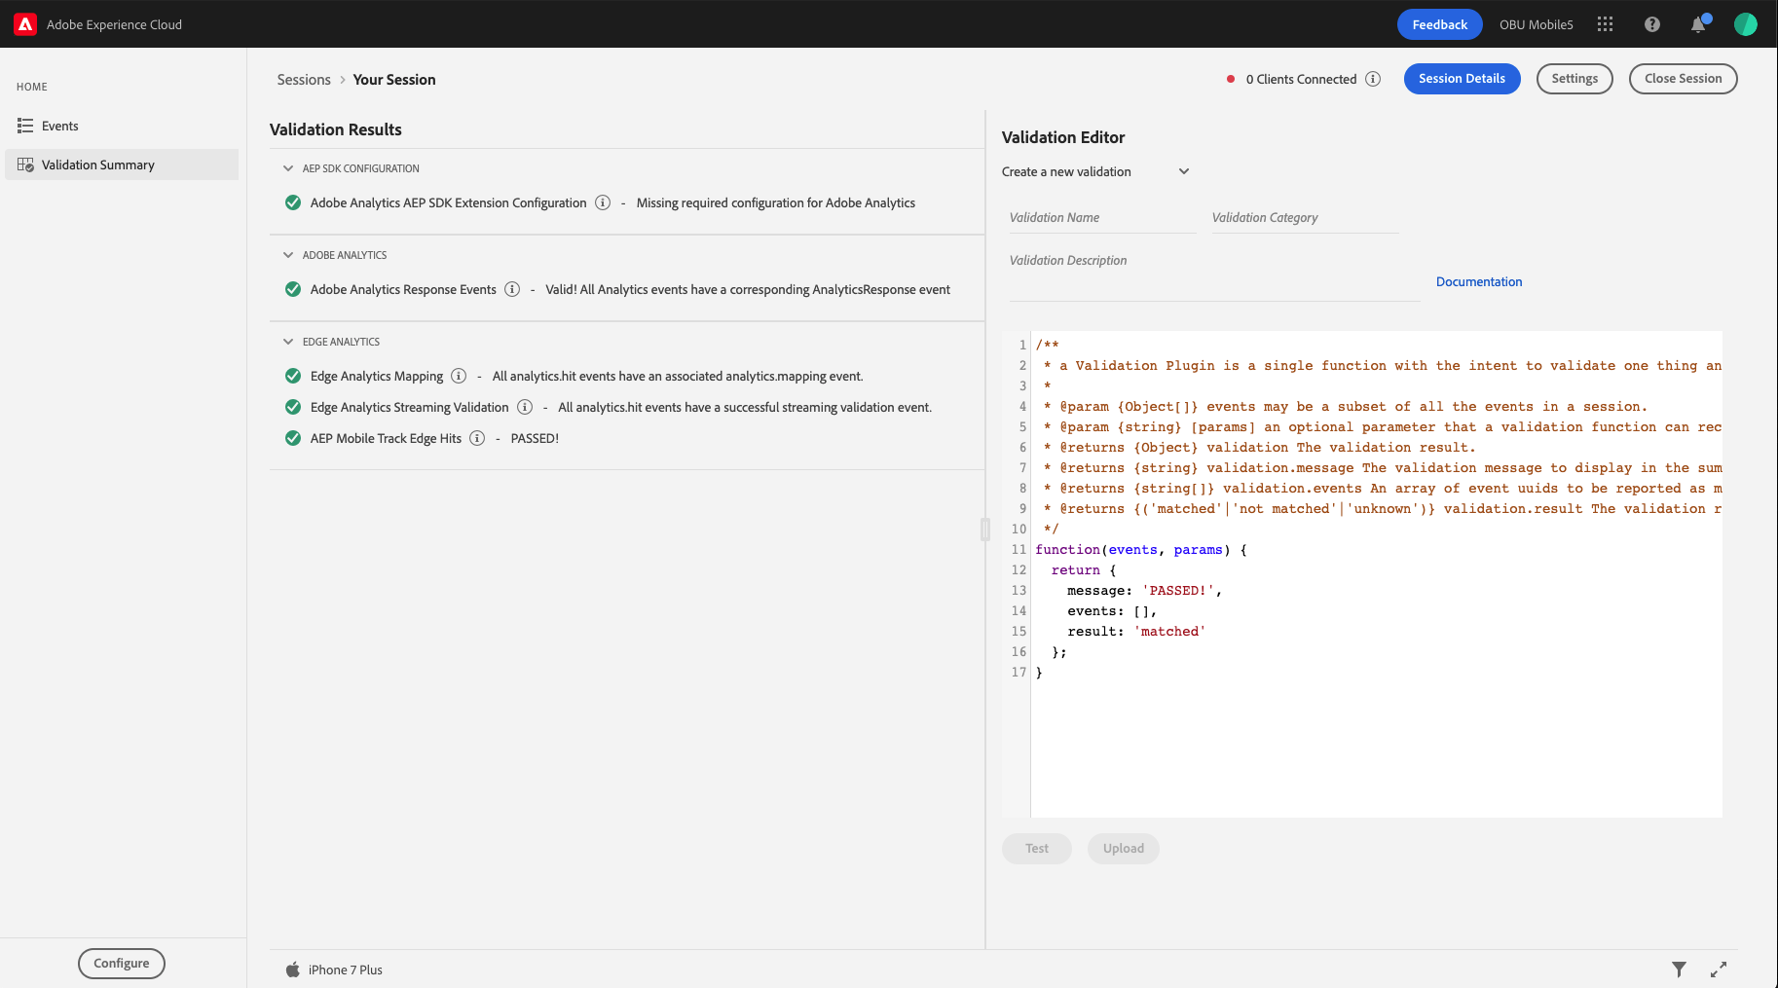The height and width of the screenshot is (988, 1778).
Task: Click the chevron between Sessions and Your Session
Action: click(x=343, y=80)
